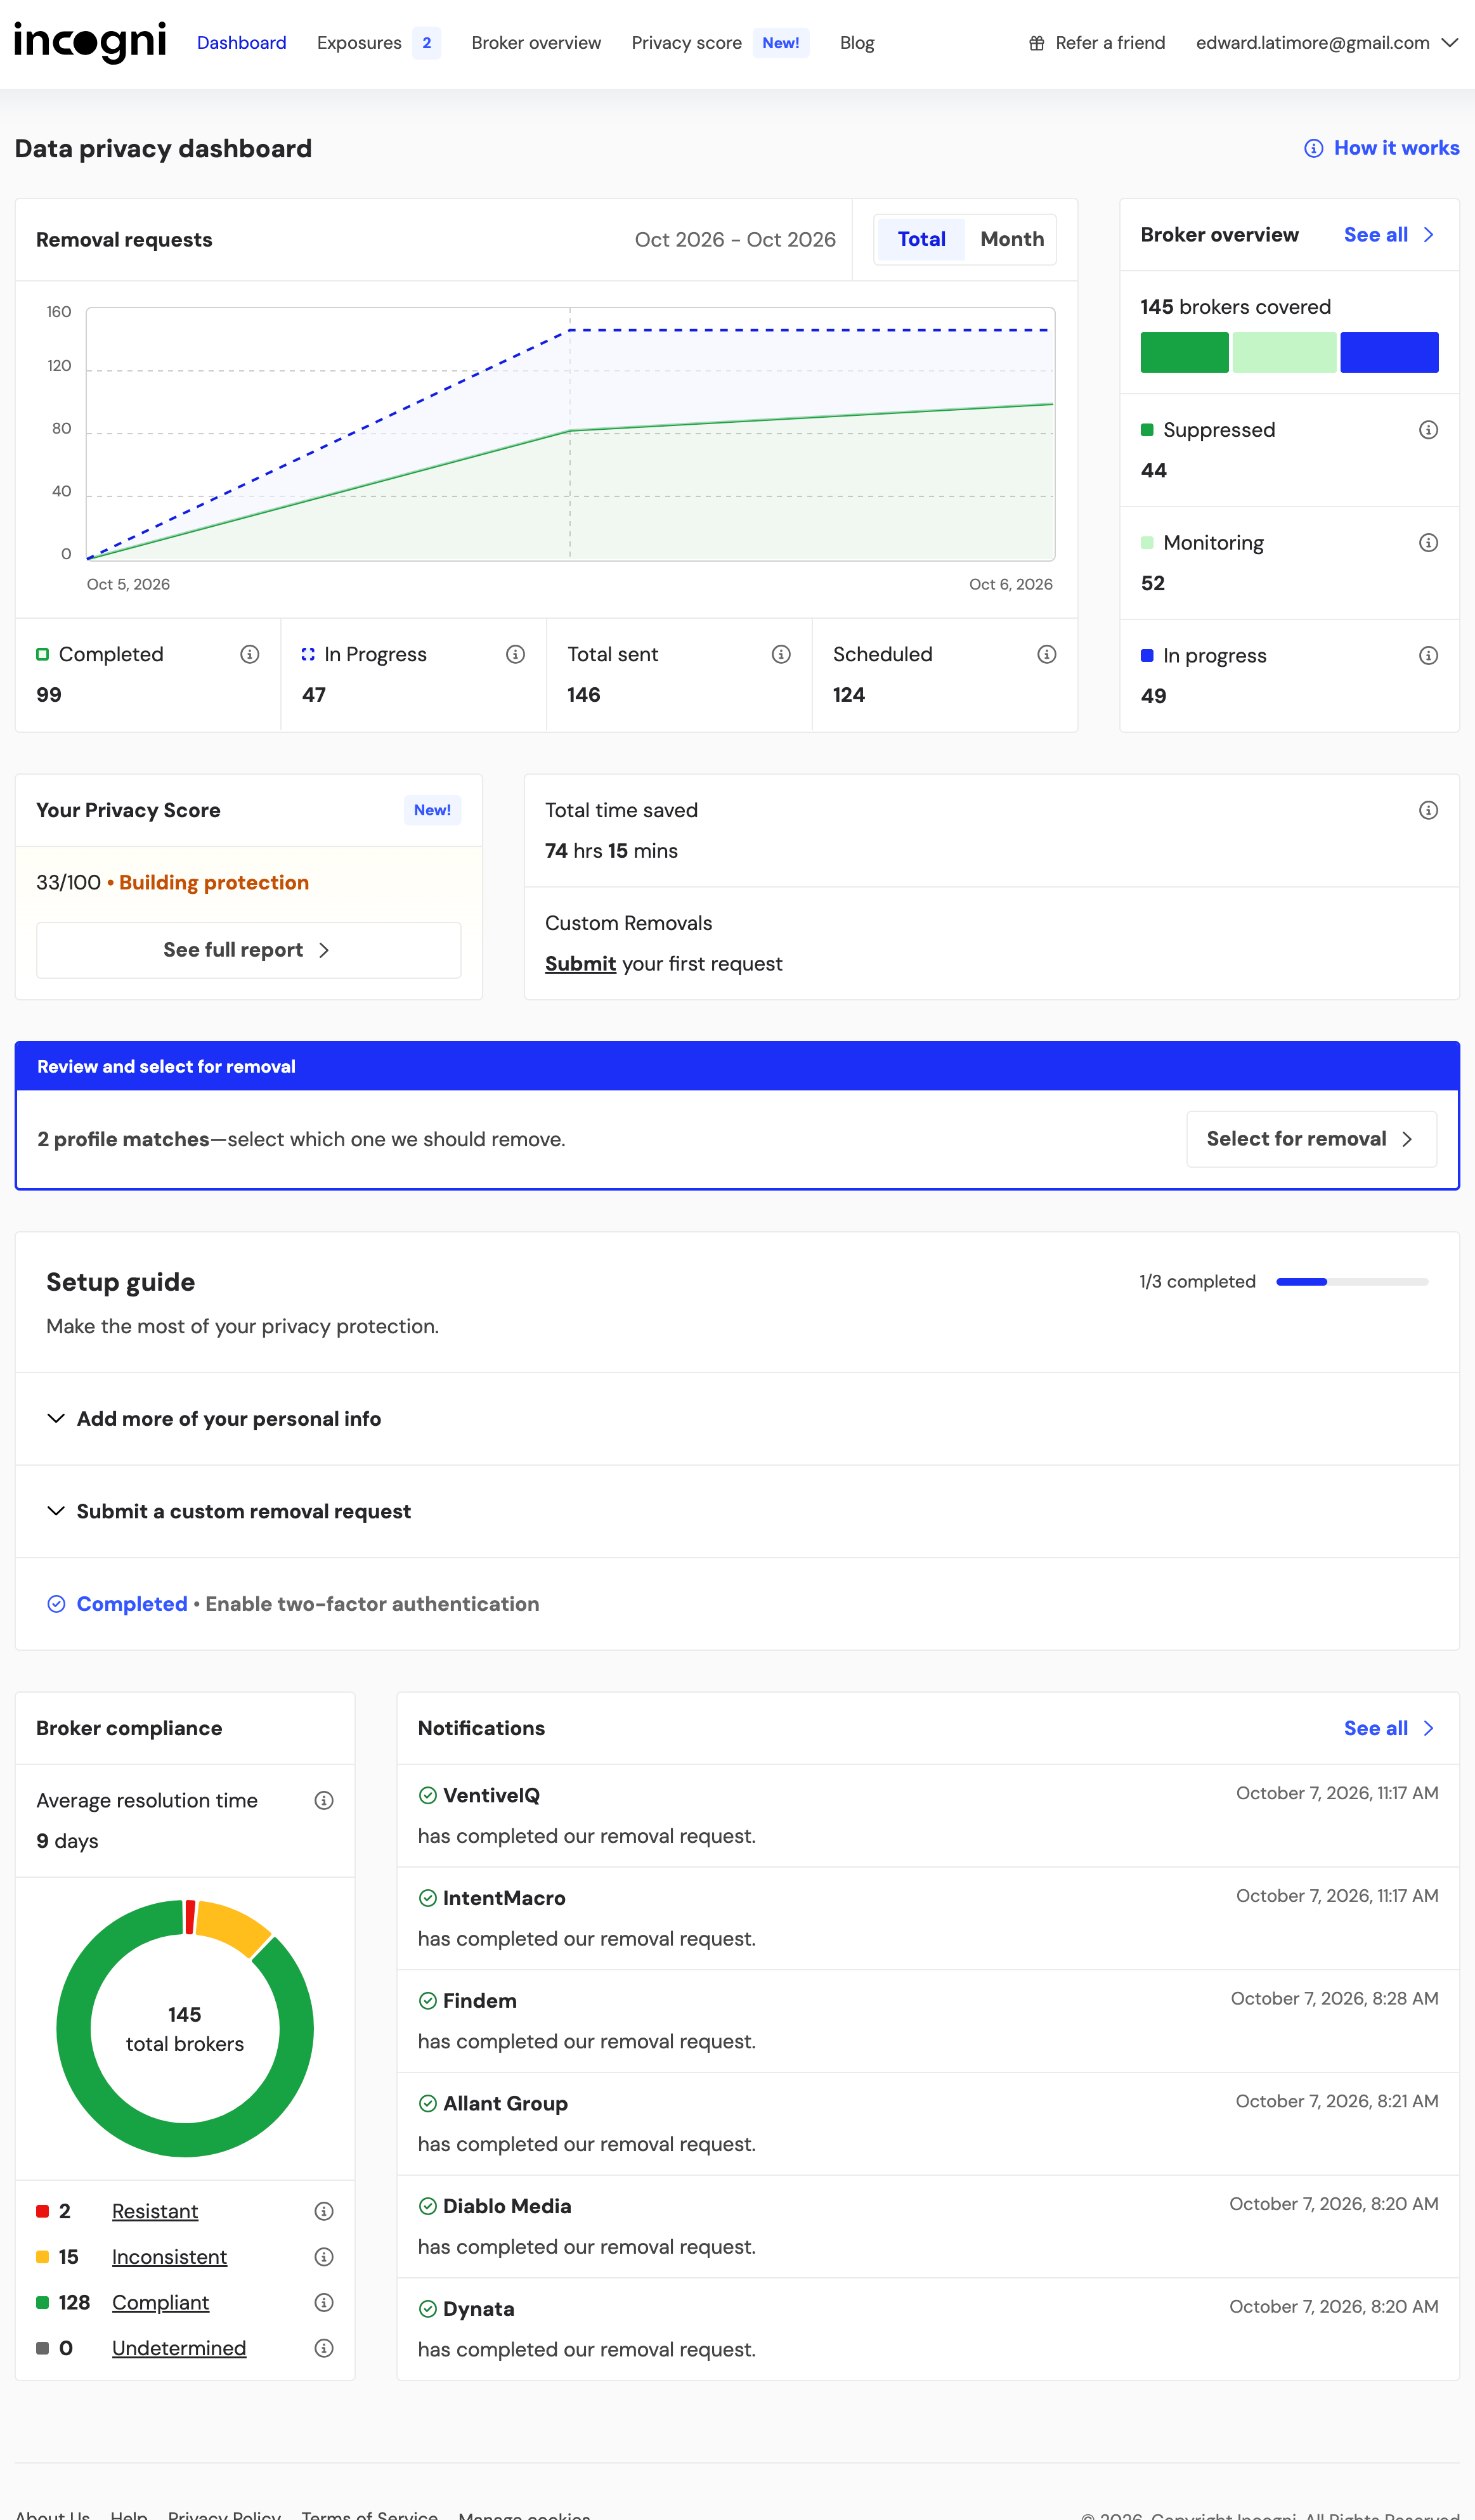Image resolution: width=1475 pixels, height=2520 pixels.
Task: Click chevron next to Broker overview See all
Action: [1429, 235]
